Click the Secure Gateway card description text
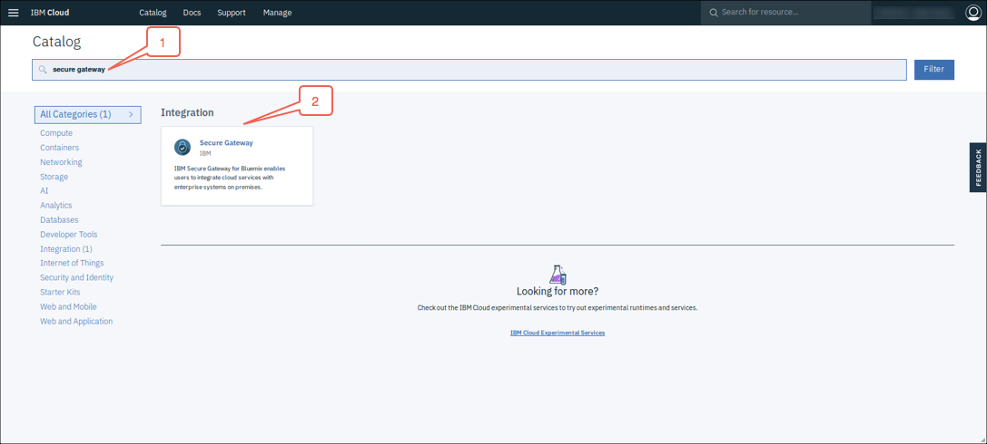This screenshot has height=444, width=987. point(231,178)
